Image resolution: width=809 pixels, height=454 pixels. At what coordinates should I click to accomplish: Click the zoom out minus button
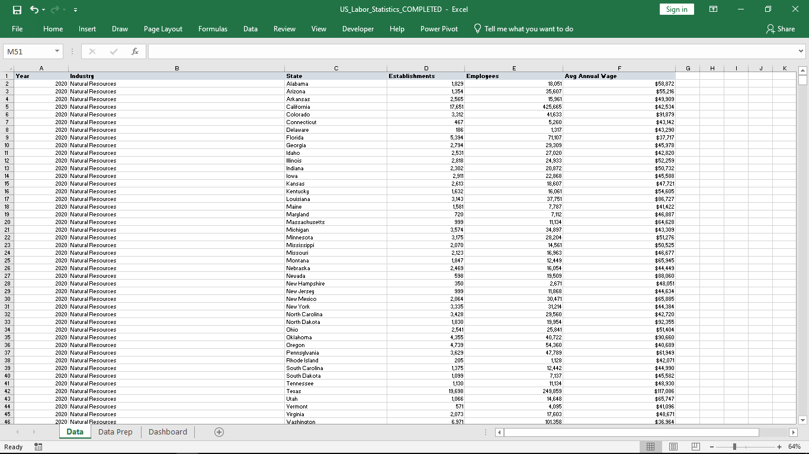coord(712,447)
